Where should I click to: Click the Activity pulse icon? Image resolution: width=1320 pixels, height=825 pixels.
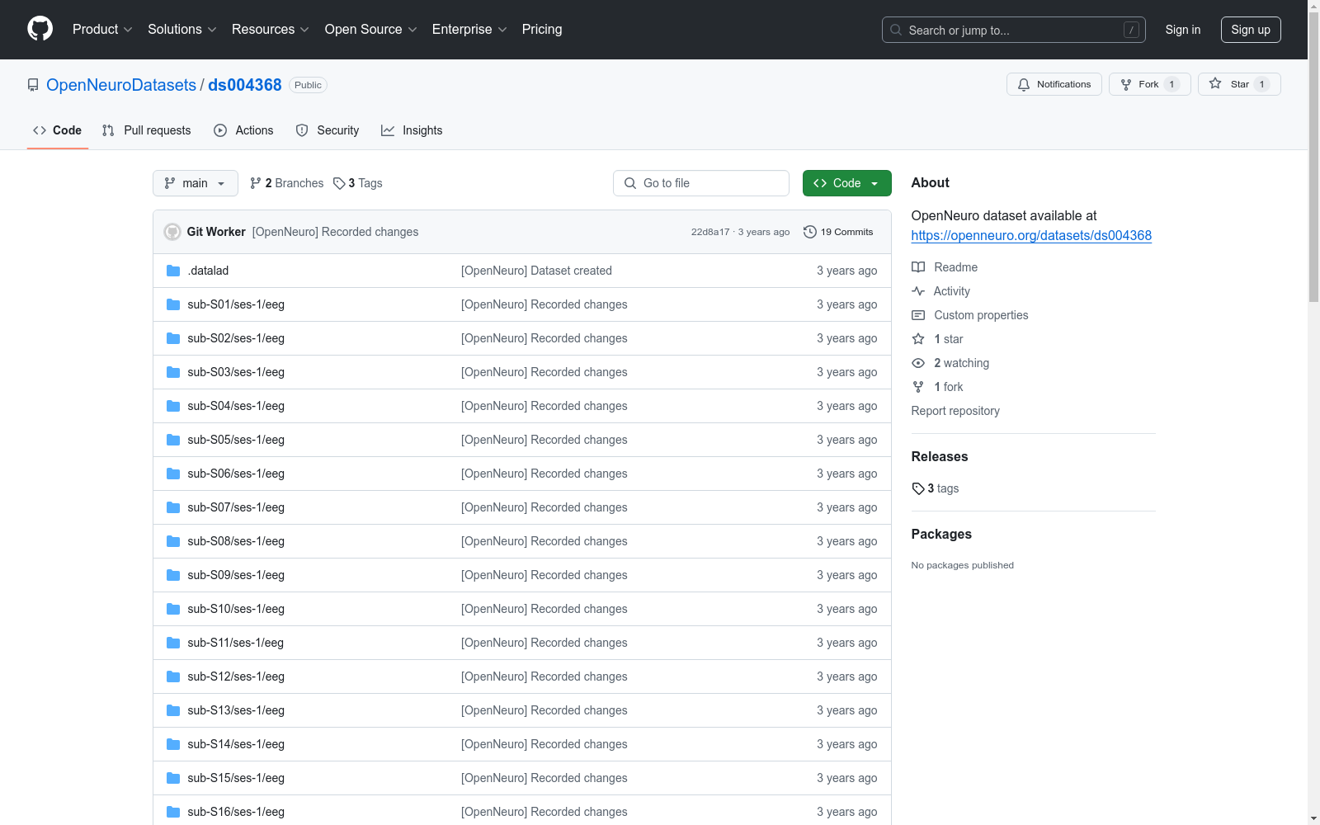click(x=918, y=291)
